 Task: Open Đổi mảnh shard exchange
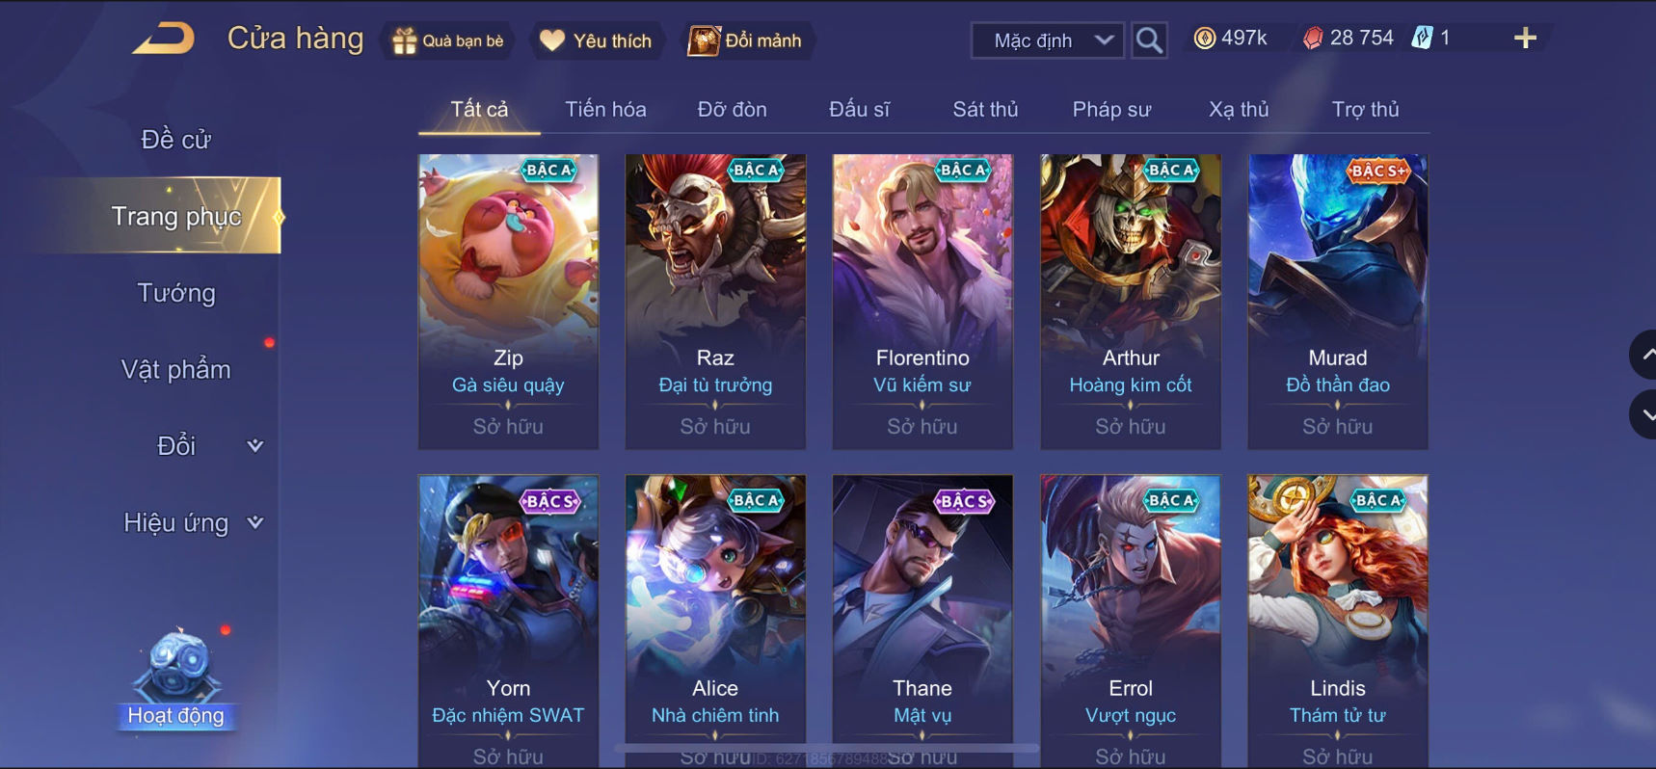click(745, 40)
